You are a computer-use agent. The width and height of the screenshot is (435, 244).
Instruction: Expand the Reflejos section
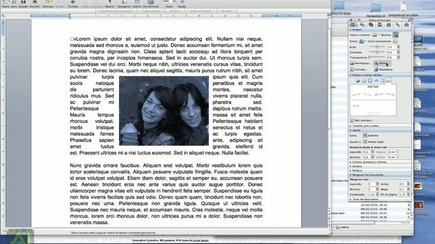point(351,171)
